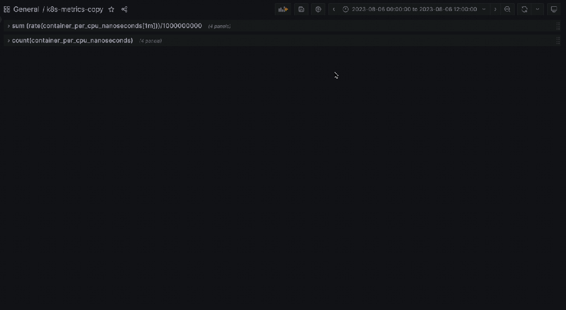The image size is (566, 310).
Task: Expand the sum rate container_per_cpu_nanoseconds row
Action: (9, 26)
